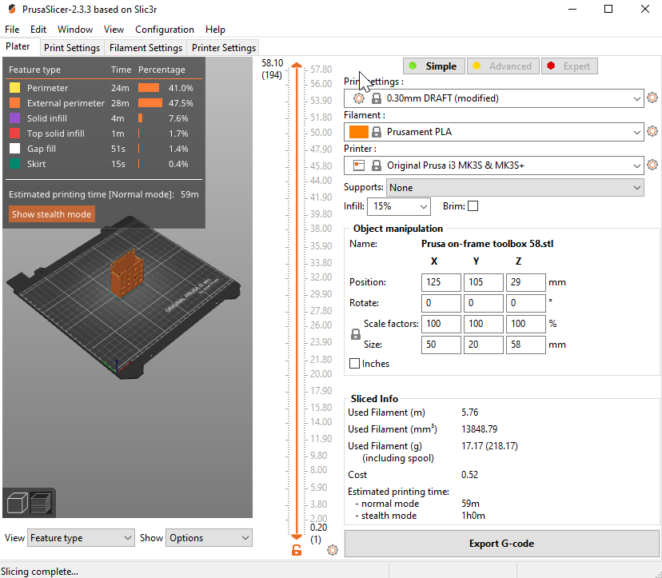Switch to the Printer Settings tab

(223, 47)
